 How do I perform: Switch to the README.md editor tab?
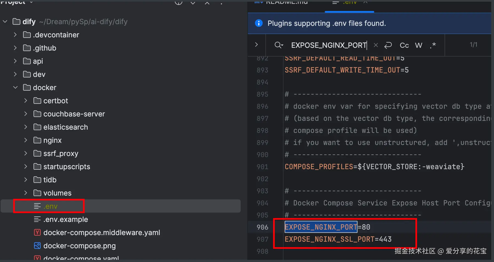point(286,3)
